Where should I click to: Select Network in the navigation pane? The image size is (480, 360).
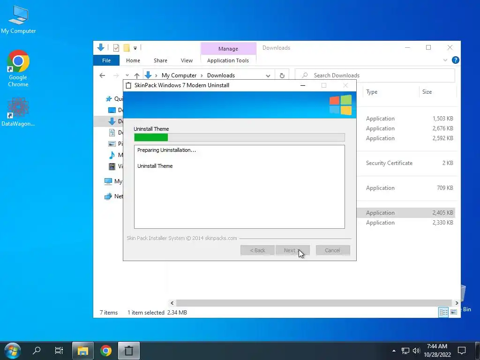pyautogui.click(x=113, y=196)
